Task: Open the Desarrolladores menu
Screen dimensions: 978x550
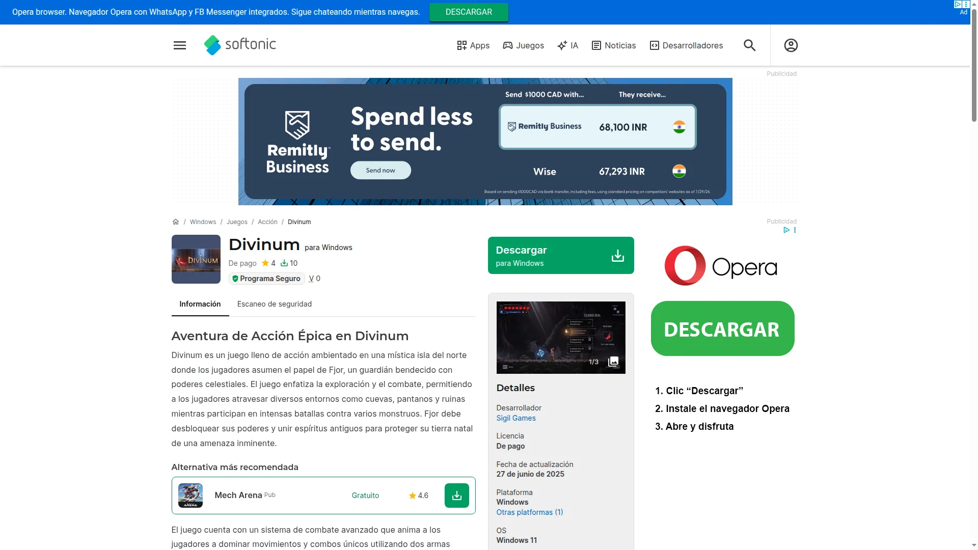Action: tap(686, 45)
